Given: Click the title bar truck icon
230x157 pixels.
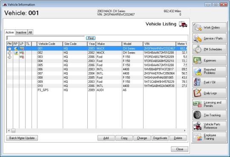Looking at the screenshot, I should 5,5.
